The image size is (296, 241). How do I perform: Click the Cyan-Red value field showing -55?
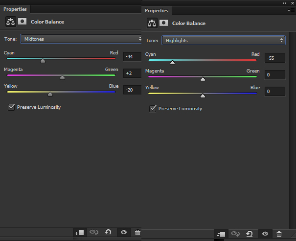pyautogui.click(x=274, y=58)
